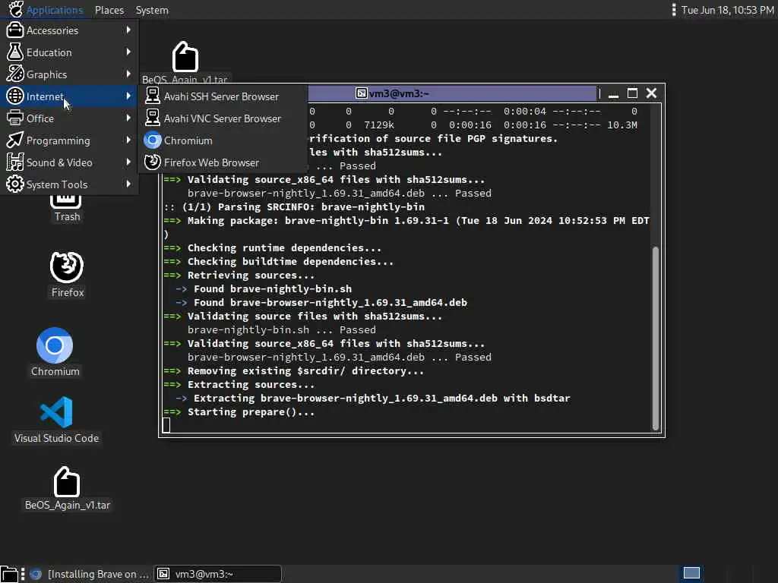Expand the Internet submenu arrow
Viewport: 778px width, 583px height.
click(x=128, y=96)
